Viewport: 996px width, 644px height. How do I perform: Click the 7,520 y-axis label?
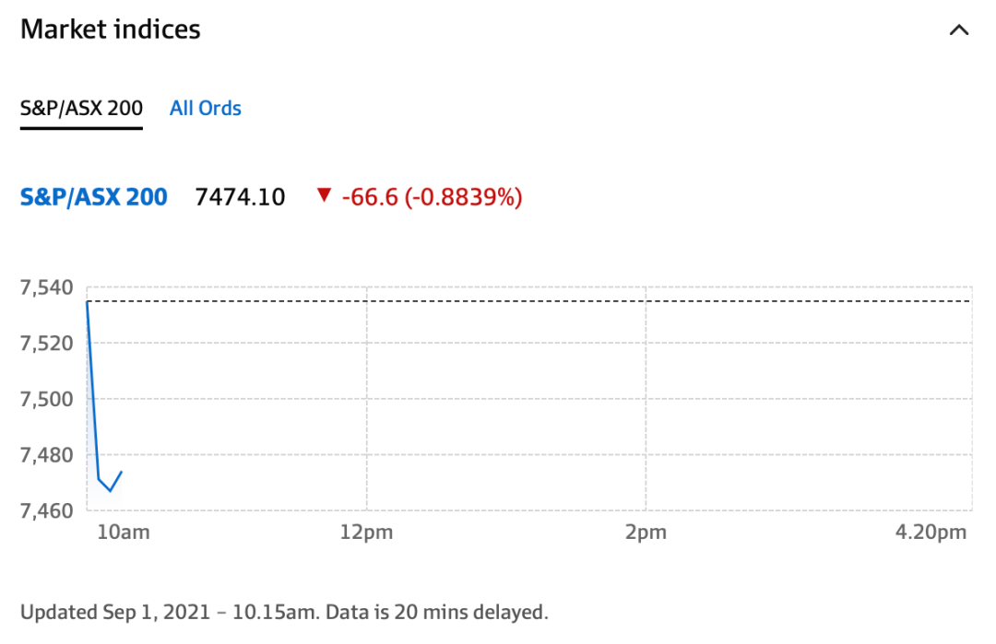point(45,344)
